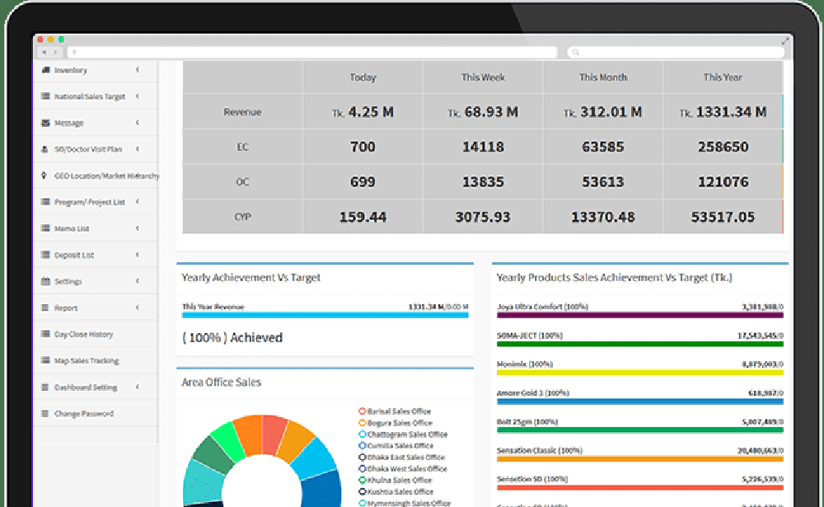
Task: Go forward with the browser forward arrow
Action: [56, 52]
